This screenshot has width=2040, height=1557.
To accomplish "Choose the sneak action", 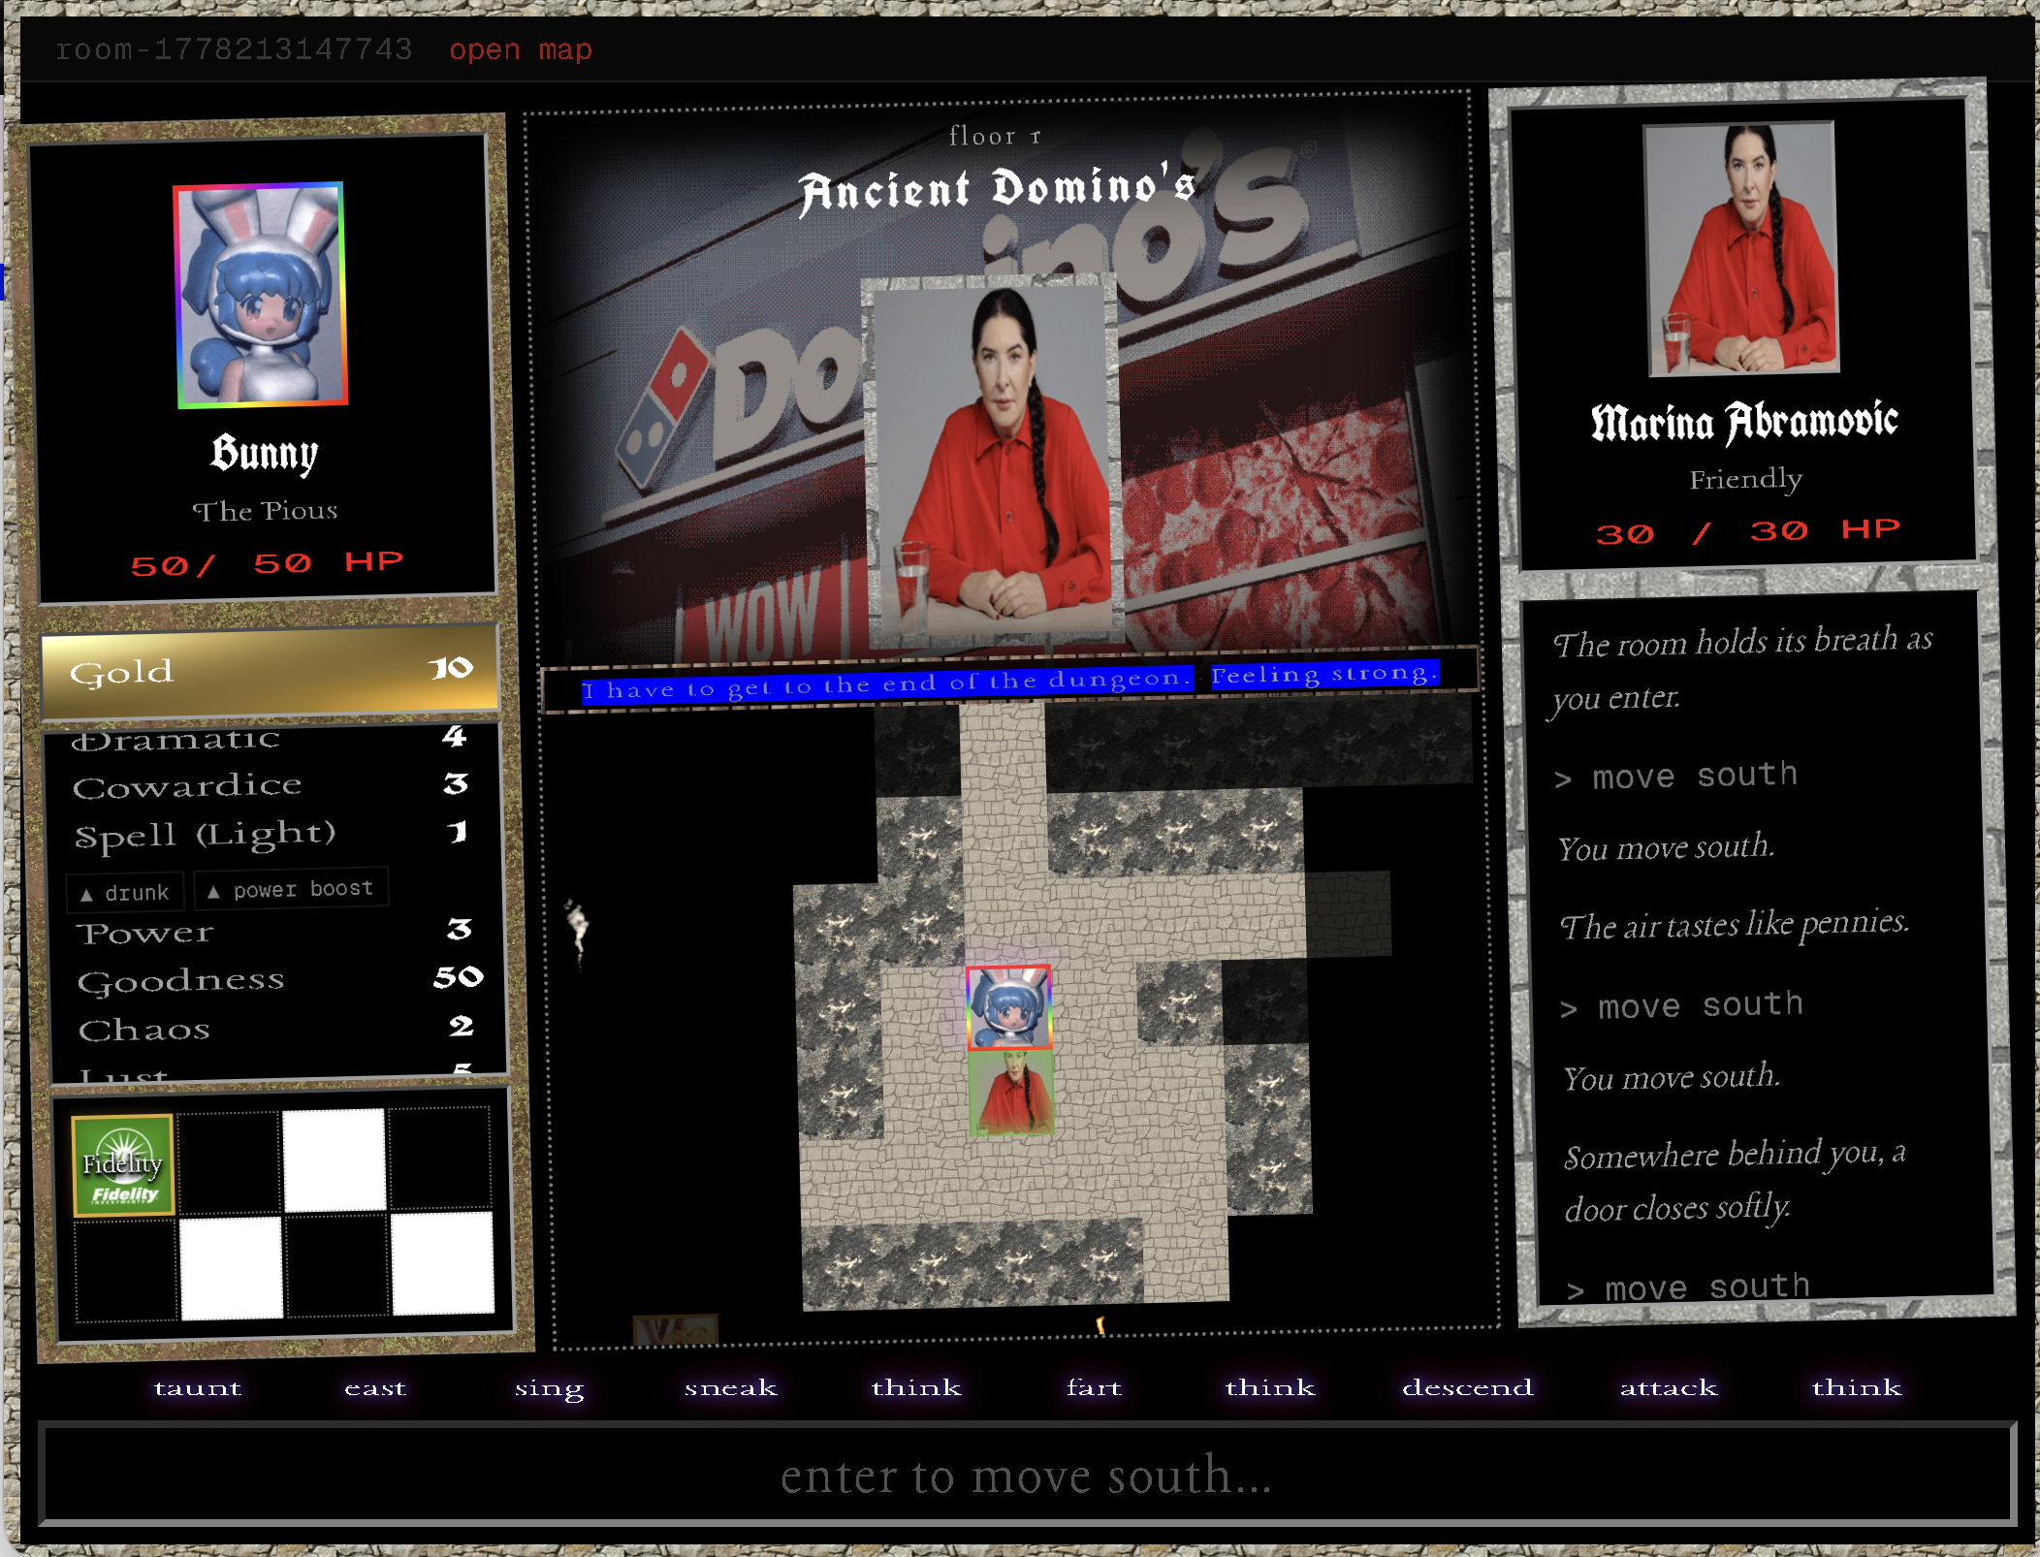I will (730, 1387).
